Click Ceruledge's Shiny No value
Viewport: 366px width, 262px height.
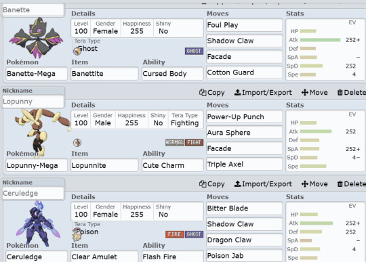[163, 215]
